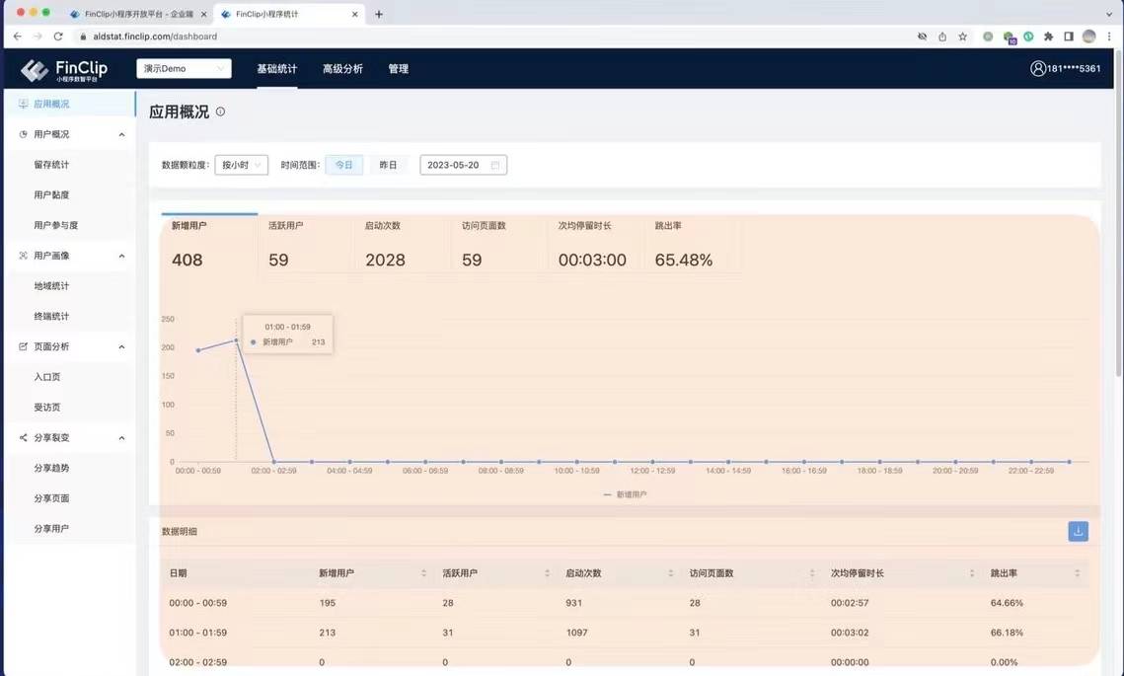Viewport: 1124px width, 676px height.
Task: Select the 启动次数 metric tab
Action: (x=403, y=244)
